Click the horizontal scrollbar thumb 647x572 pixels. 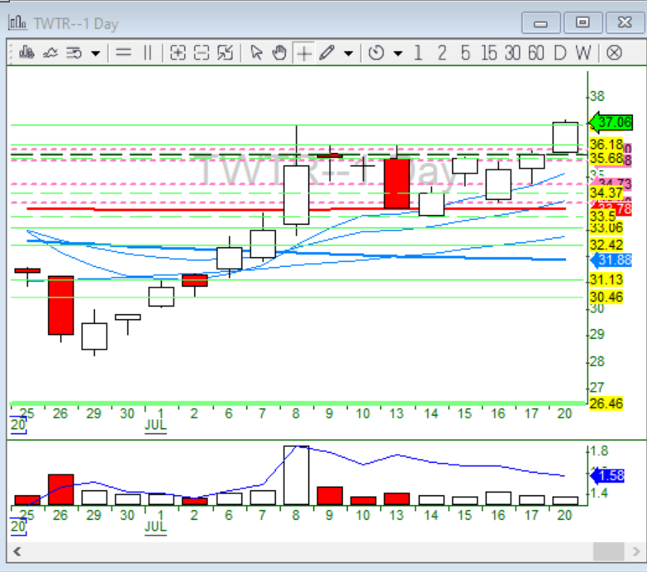[x=609, y=551]
